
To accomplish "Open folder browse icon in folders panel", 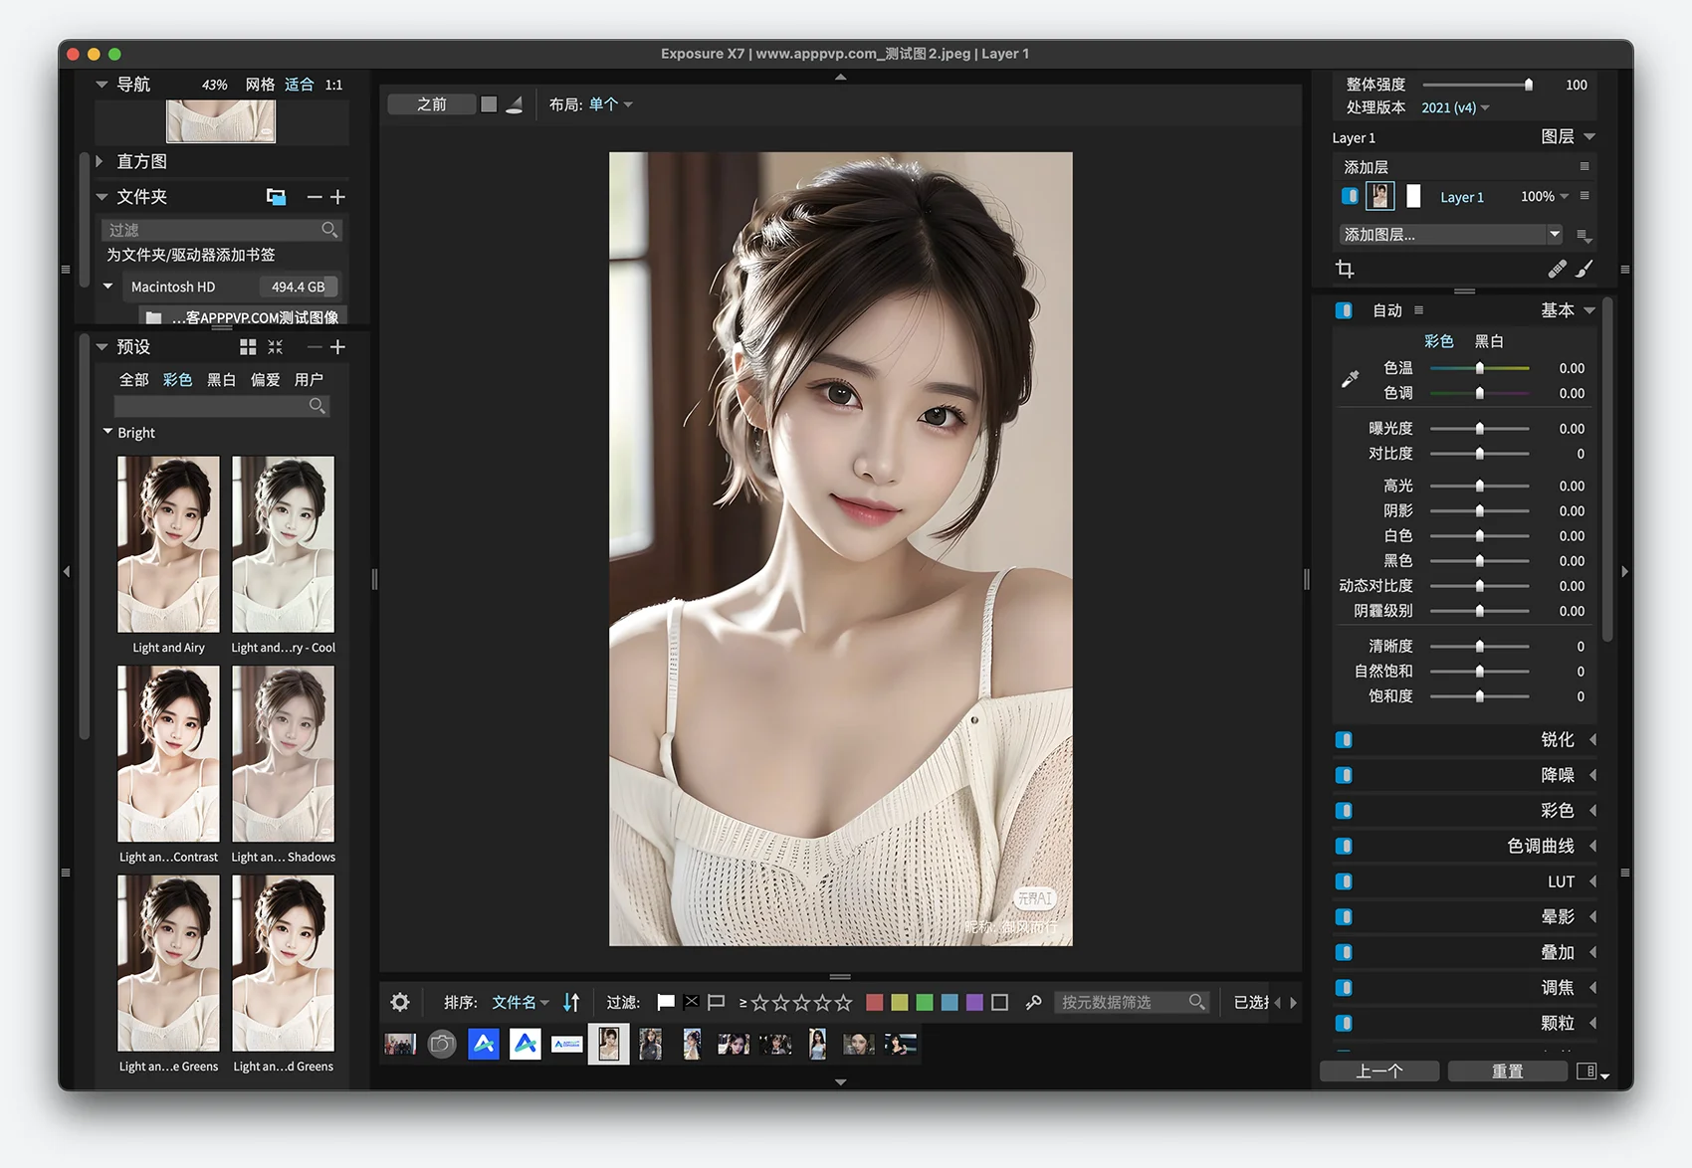I will point(276,197).
